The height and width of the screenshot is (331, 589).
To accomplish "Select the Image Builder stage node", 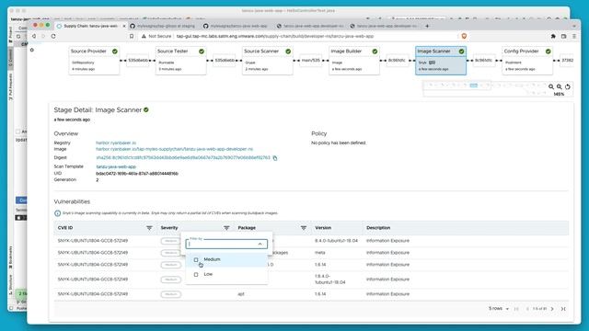I will point(353,61).
